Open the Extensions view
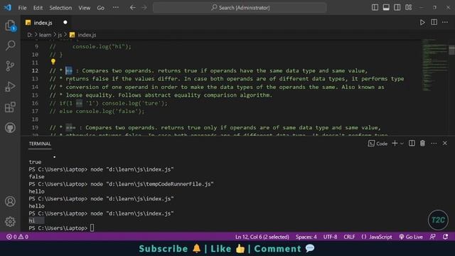Screen dimensions: 455x256 coord(10,107)
